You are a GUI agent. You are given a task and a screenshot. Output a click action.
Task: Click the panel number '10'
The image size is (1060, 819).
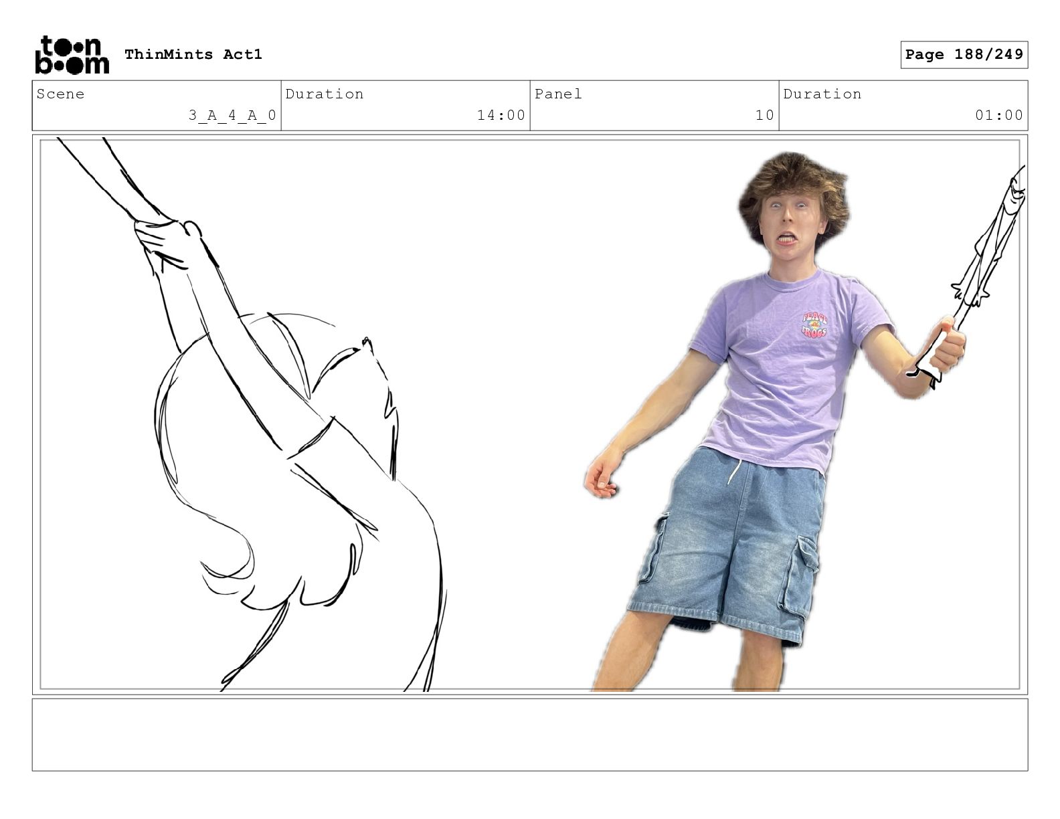pos(765,115)
